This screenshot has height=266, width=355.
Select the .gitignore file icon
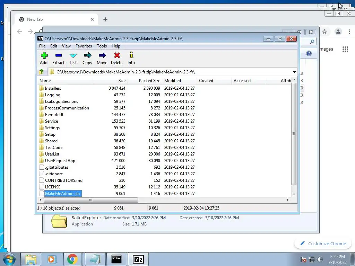(42, 174)
